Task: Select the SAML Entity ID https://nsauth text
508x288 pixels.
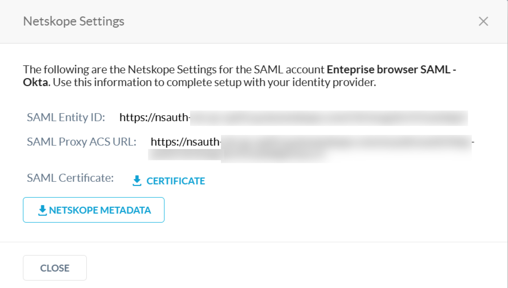Action: pyautogui.click(x=154, y=117)
